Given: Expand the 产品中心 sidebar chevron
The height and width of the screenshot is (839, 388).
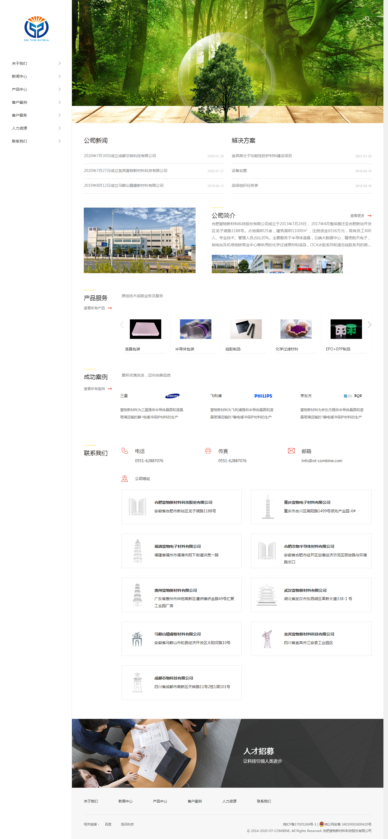Looking at the screenshot, I should point(60,89).
